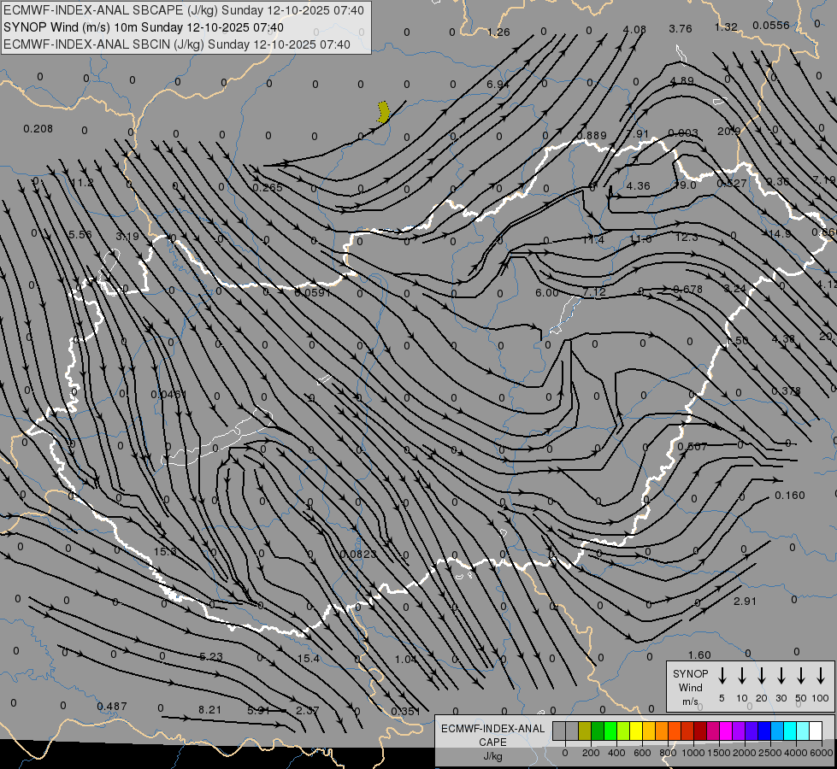
Task: Select the 20 m/s wind legend arrow
Action: [x=762, y=676]
